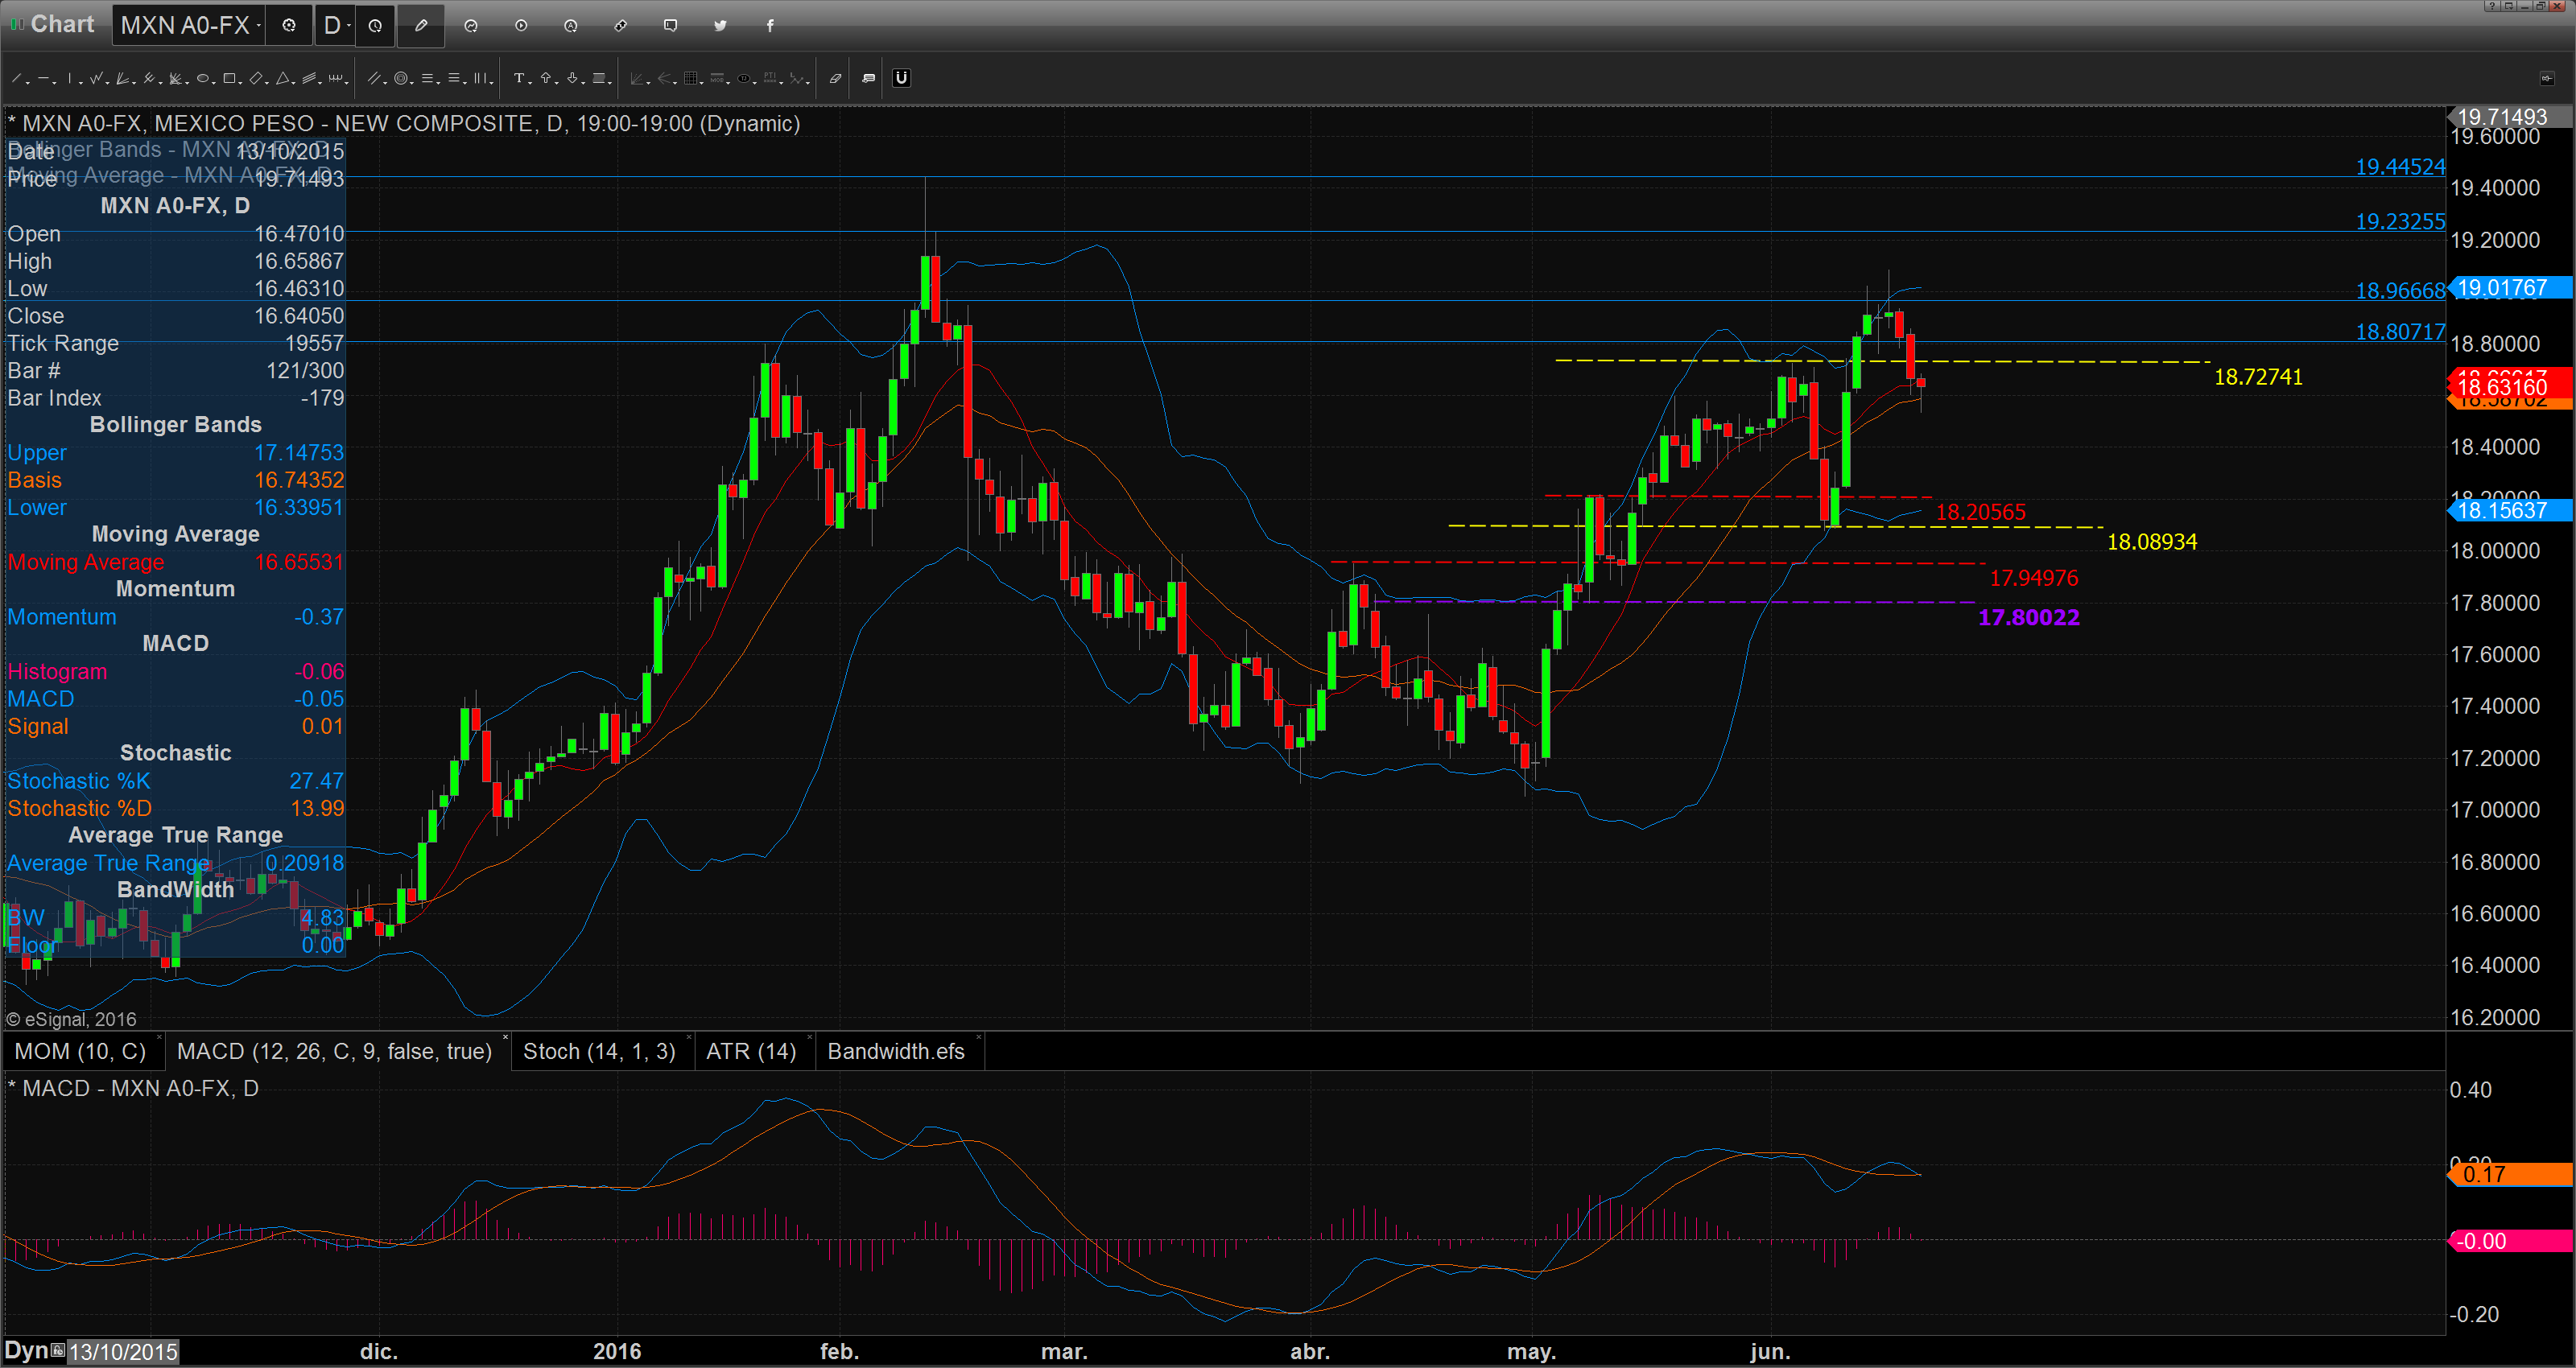Click the Twitter share icon
2576x1368 pixels.
click(720, 26)
